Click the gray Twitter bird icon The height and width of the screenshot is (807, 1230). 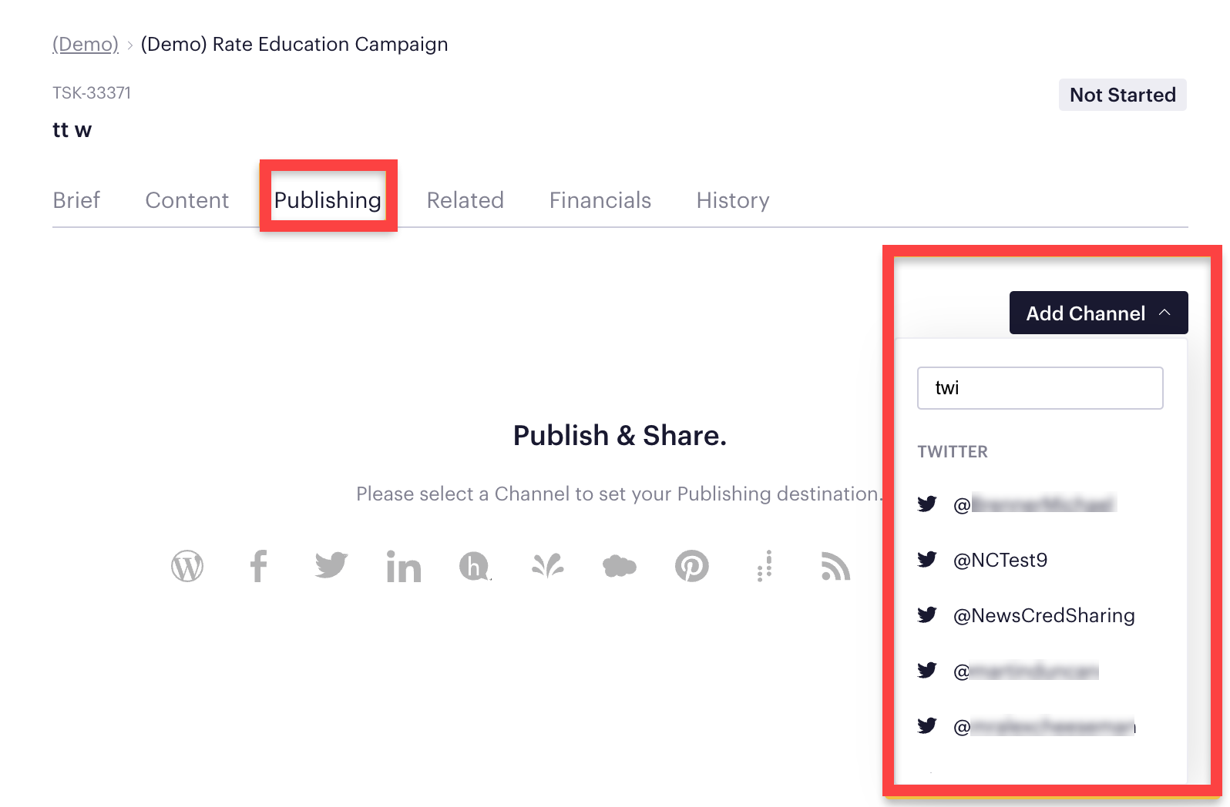[331, 566]
